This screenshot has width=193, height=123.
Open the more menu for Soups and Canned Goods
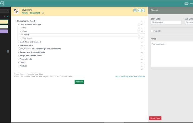(x=142, y=56)
